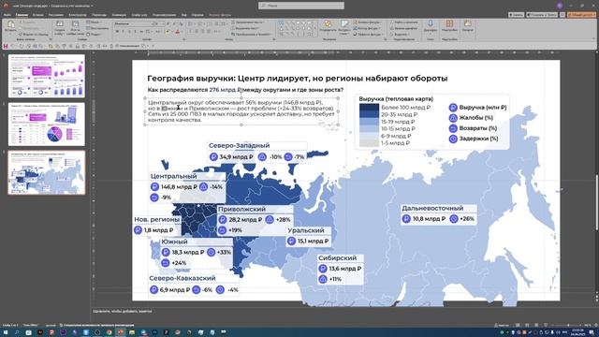599x337 pixels.
Task: Open the Shape Fill (Заливка фигуры) dropdown
Action: 367,22
